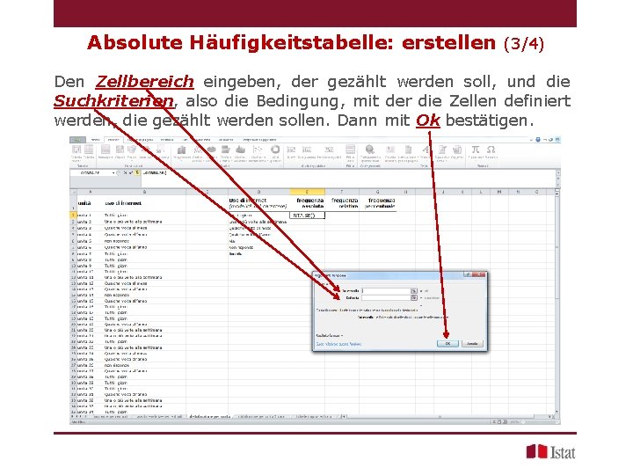
Task: Insert an Immagine via the ribbon icon
Action: [105, 150]
